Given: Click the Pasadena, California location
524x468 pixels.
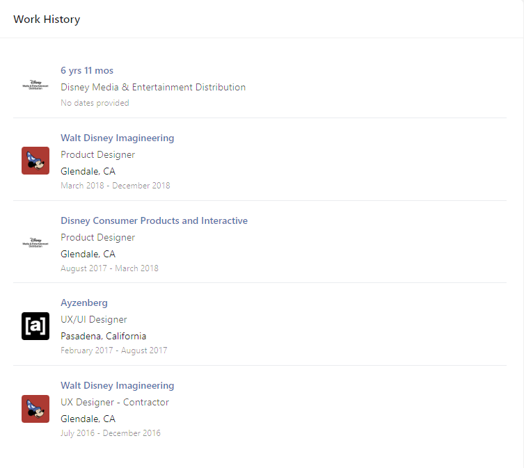Looking at the screenshot, I should 104,336.
